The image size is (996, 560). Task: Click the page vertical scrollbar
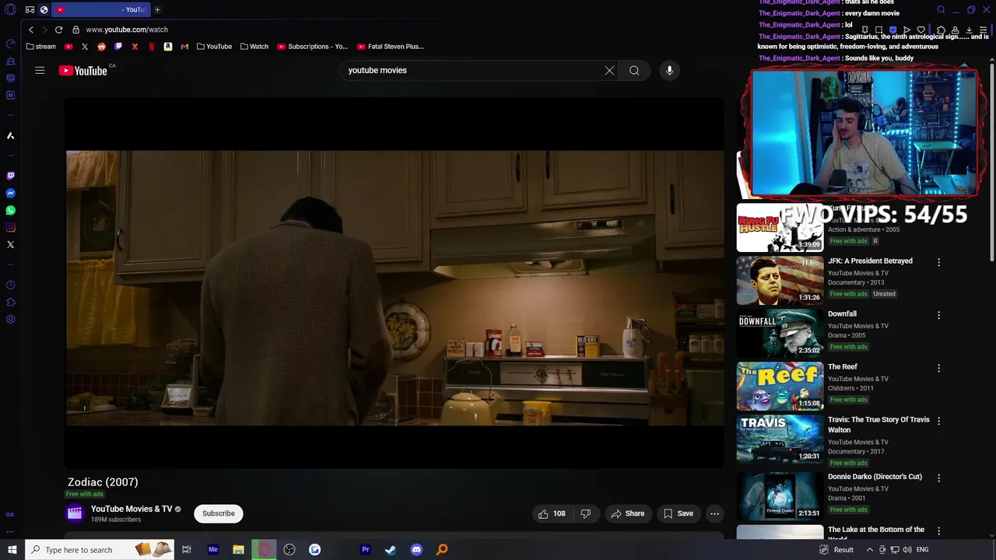coord(991,163)
